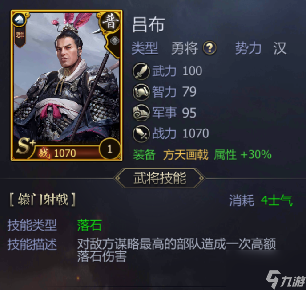Click the S+ rank badge on the card
This screenshot has height=290, width=306.
pos(25,146)
